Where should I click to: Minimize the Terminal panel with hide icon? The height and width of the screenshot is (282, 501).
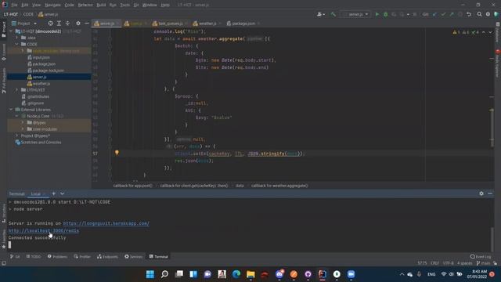[490, 193]
